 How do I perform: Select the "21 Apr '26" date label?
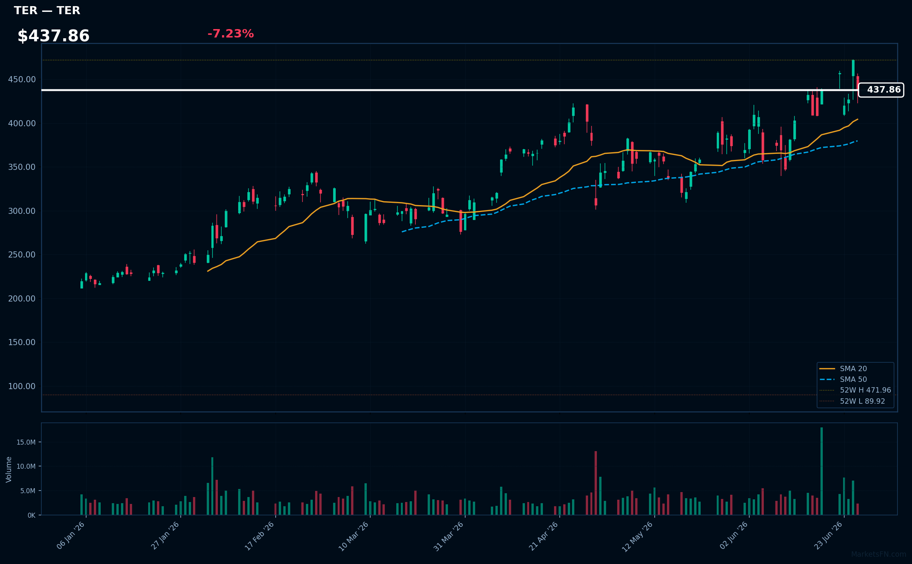tap(544, 536)
